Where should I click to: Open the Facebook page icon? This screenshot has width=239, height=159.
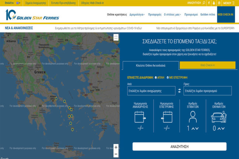[x=209, y=3]
